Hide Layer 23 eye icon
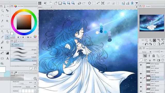Viewport: 165px width, 93px height. click(141, 78)
